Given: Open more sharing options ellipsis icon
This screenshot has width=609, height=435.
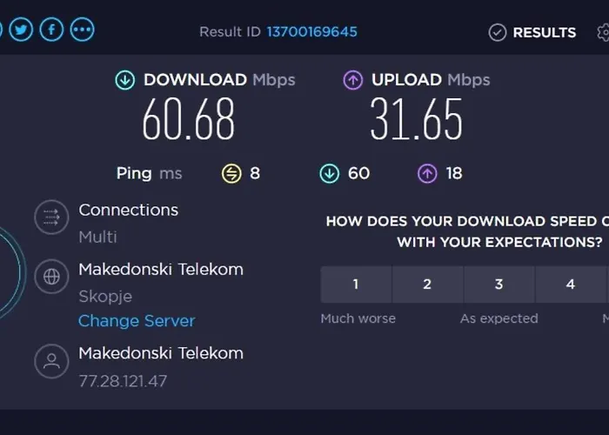Looking at the screenshot, I should (x=82, y=30).
